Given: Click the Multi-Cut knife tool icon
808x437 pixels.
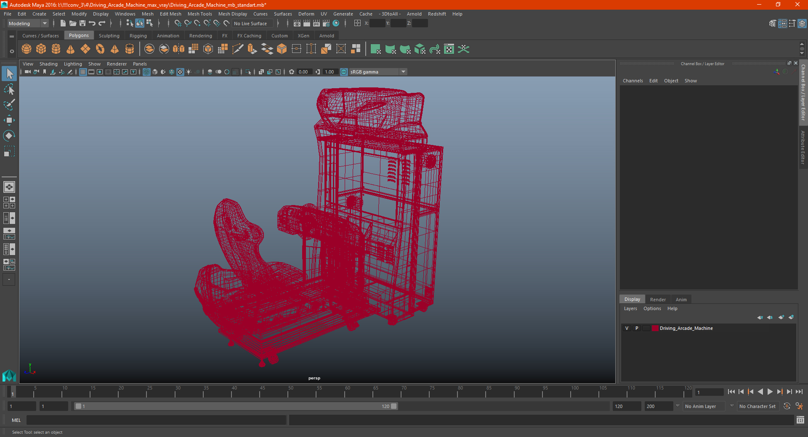Looking at the screenshot, I should [238, 49].
